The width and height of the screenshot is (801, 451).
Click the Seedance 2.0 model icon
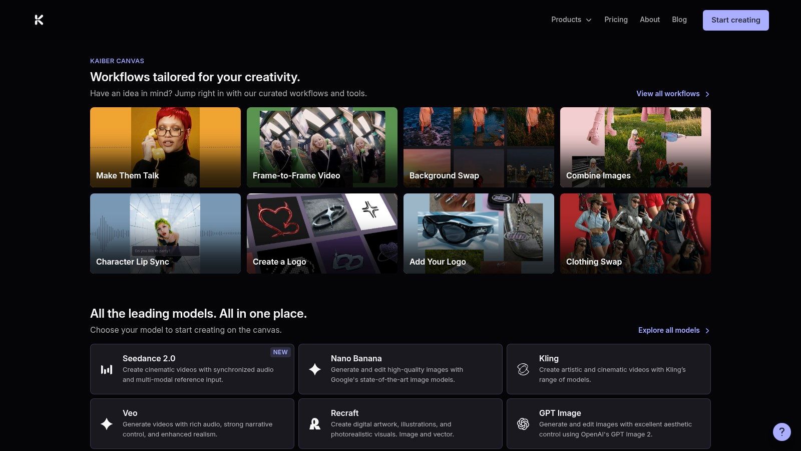[107, 369]
